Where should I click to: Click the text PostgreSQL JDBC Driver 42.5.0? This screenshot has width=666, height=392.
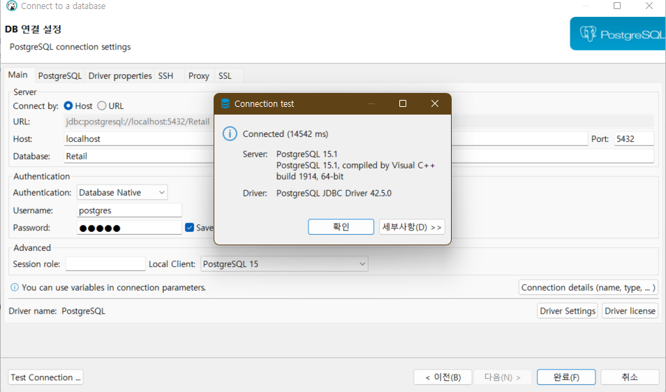click(x=334, y=193)
